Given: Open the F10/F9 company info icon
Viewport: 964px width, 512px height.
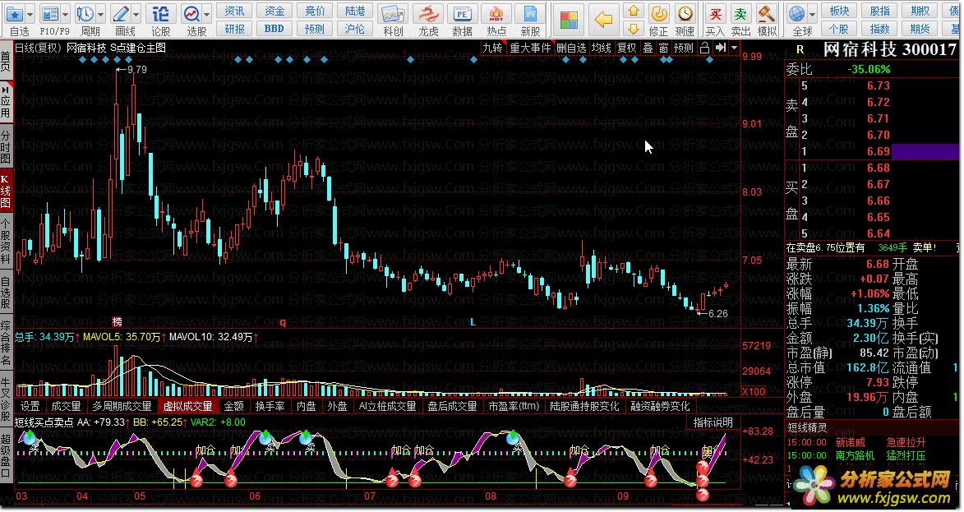Looking at the screenshot, I should (49, 14).
